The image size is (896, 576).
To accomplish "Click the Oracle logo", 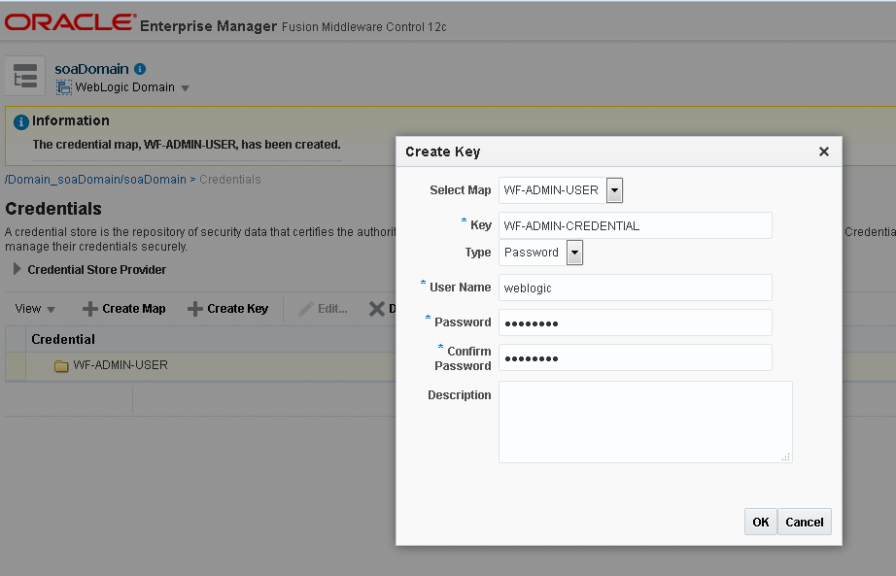I will coord(71,21).
